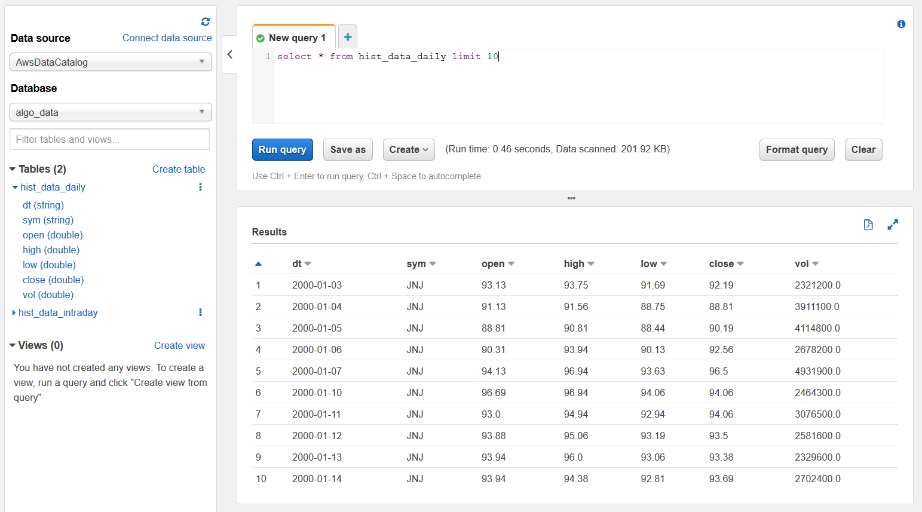Collapse the Views section
The height and width of the screenshot is (512, 922).
13,345
